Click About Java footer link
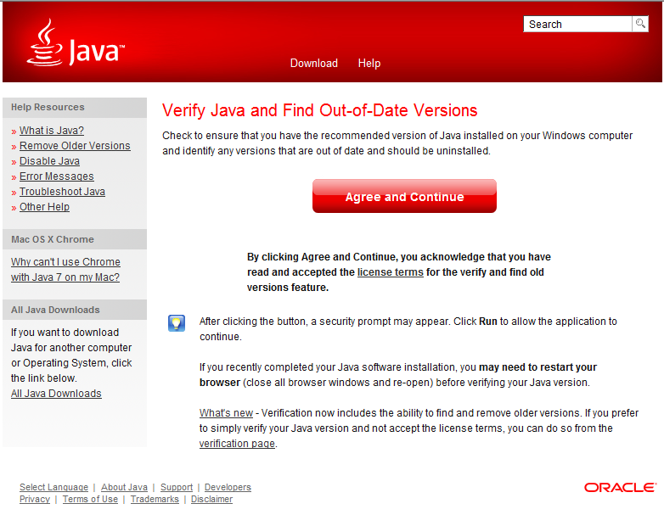The height and width of the screenshot is (526, 664). 124,487
